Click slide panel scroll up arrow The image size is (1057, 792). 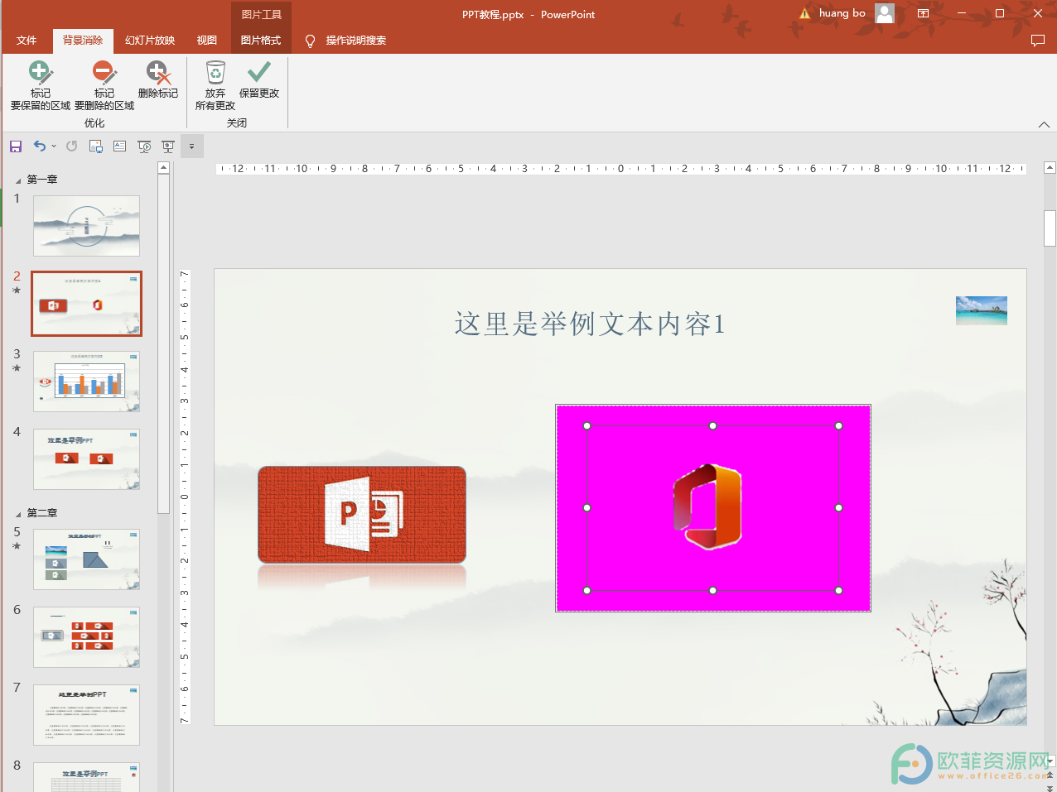[x=163, y=168]
